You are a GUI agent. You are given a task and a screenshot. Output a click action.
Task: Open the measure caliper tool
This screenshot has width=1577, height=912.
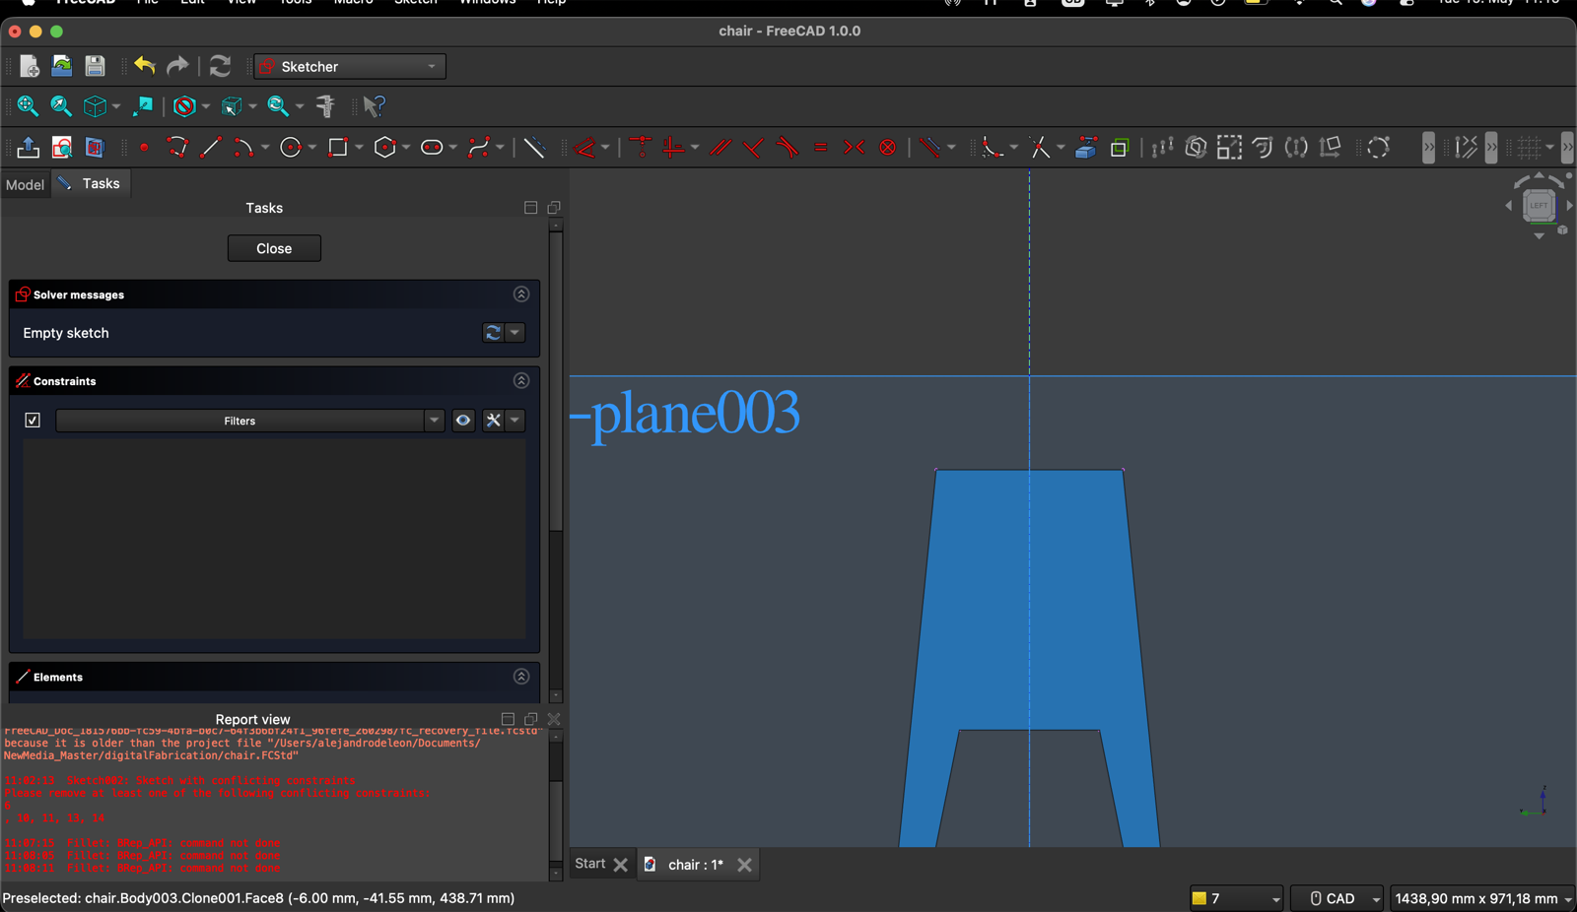[x=325, y=105]
